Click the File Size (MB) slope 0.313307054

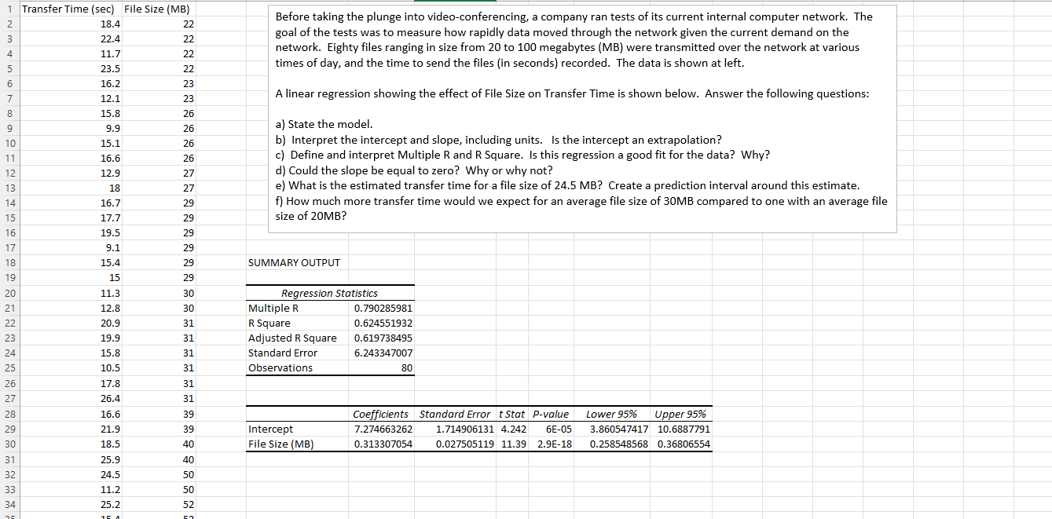click(383, 444)
